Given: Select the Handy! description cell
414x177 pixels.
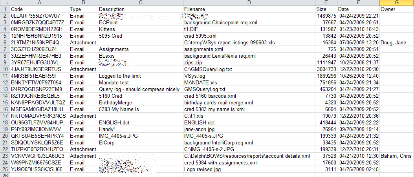Looking at the screenshot, I should click(140, 129).
